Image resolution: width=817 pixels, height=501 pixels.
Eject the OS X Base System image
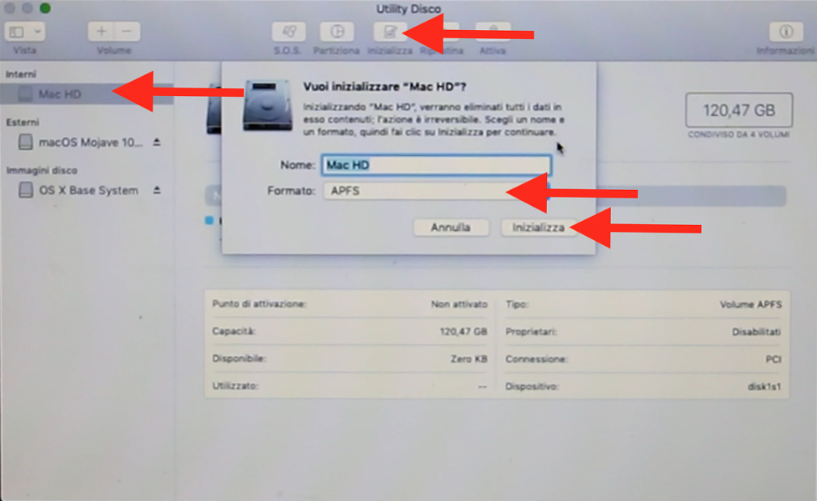pyautogui.click(x=157, y=190)
